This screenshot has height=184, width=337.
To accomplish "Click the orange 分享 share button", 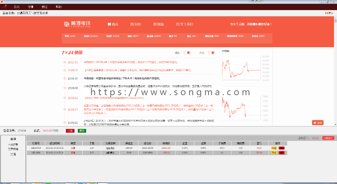I will click(x=318, y=123).
